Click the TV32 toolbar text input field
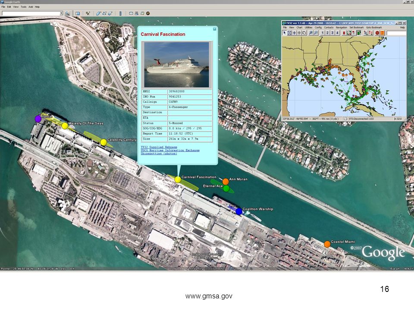The image size is (414, 310). (396, 33)
